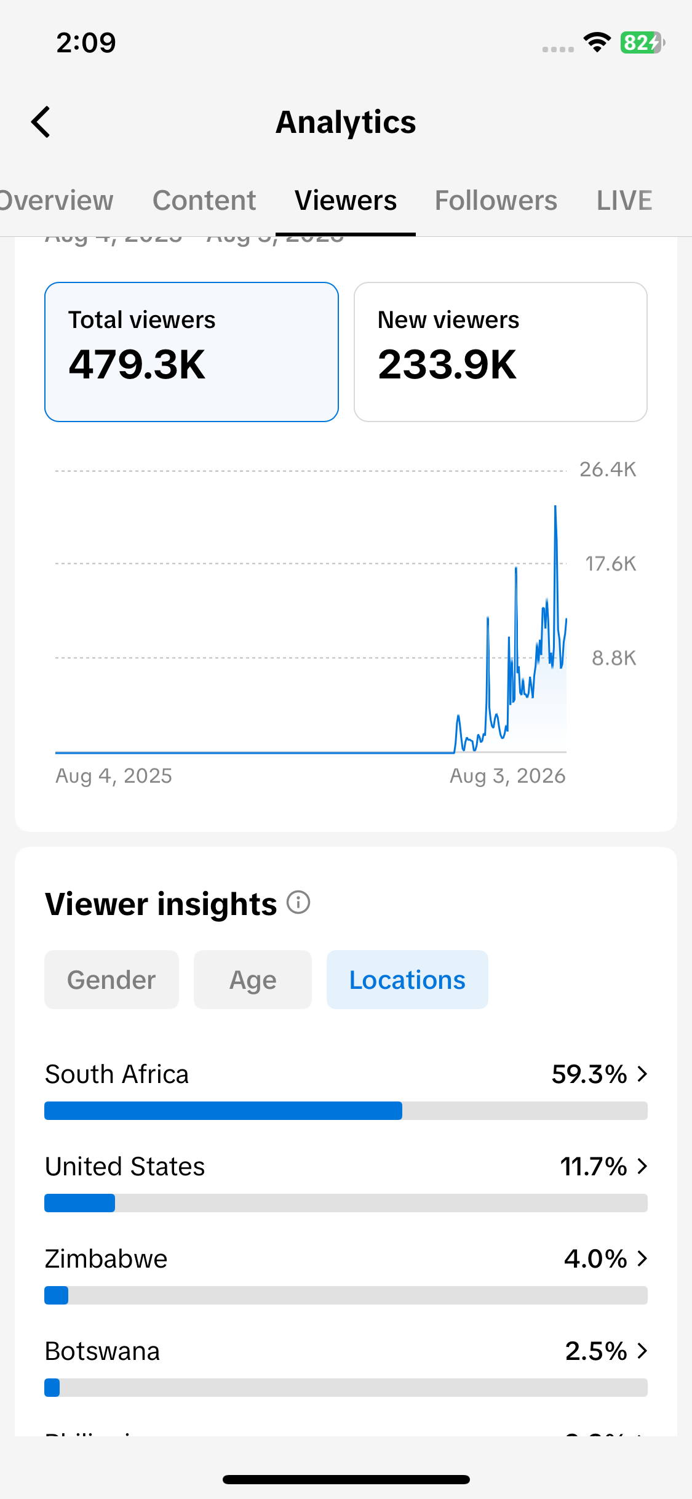Tap the Wi-Fi status icon

pos(597,42)
